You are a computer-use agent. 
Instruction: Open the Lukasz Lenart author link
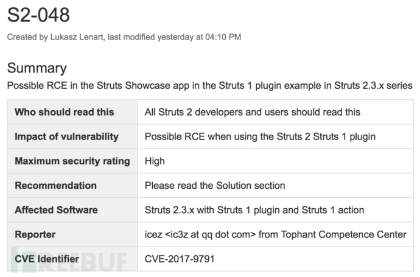click(77, 37)
